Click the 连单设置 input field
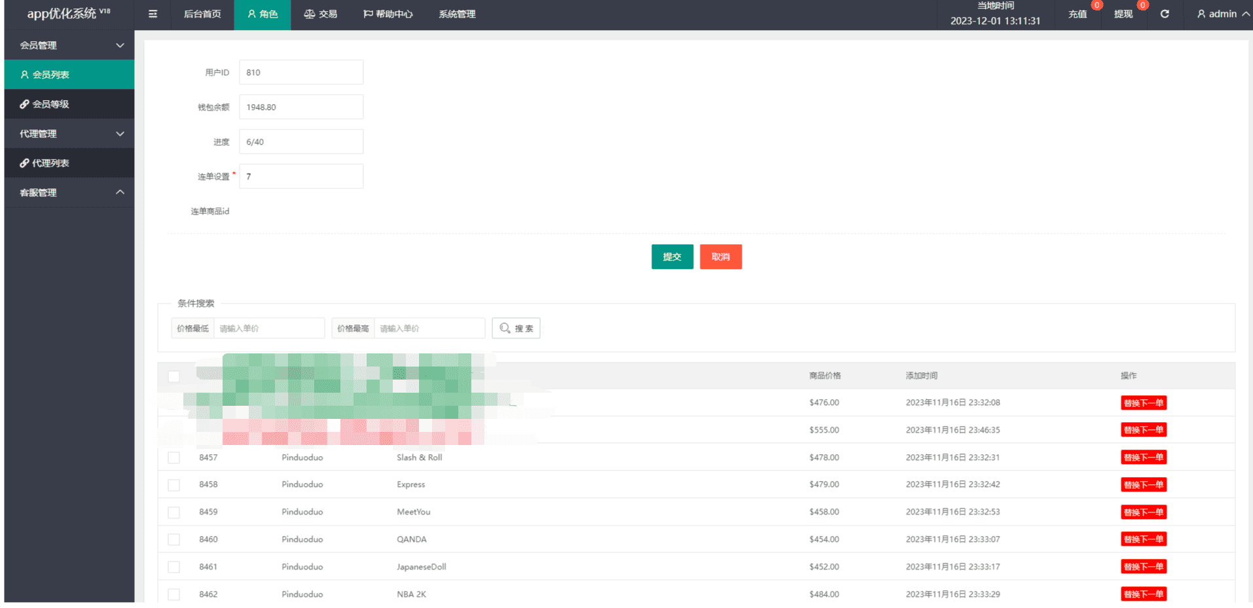 click(301, 176)
